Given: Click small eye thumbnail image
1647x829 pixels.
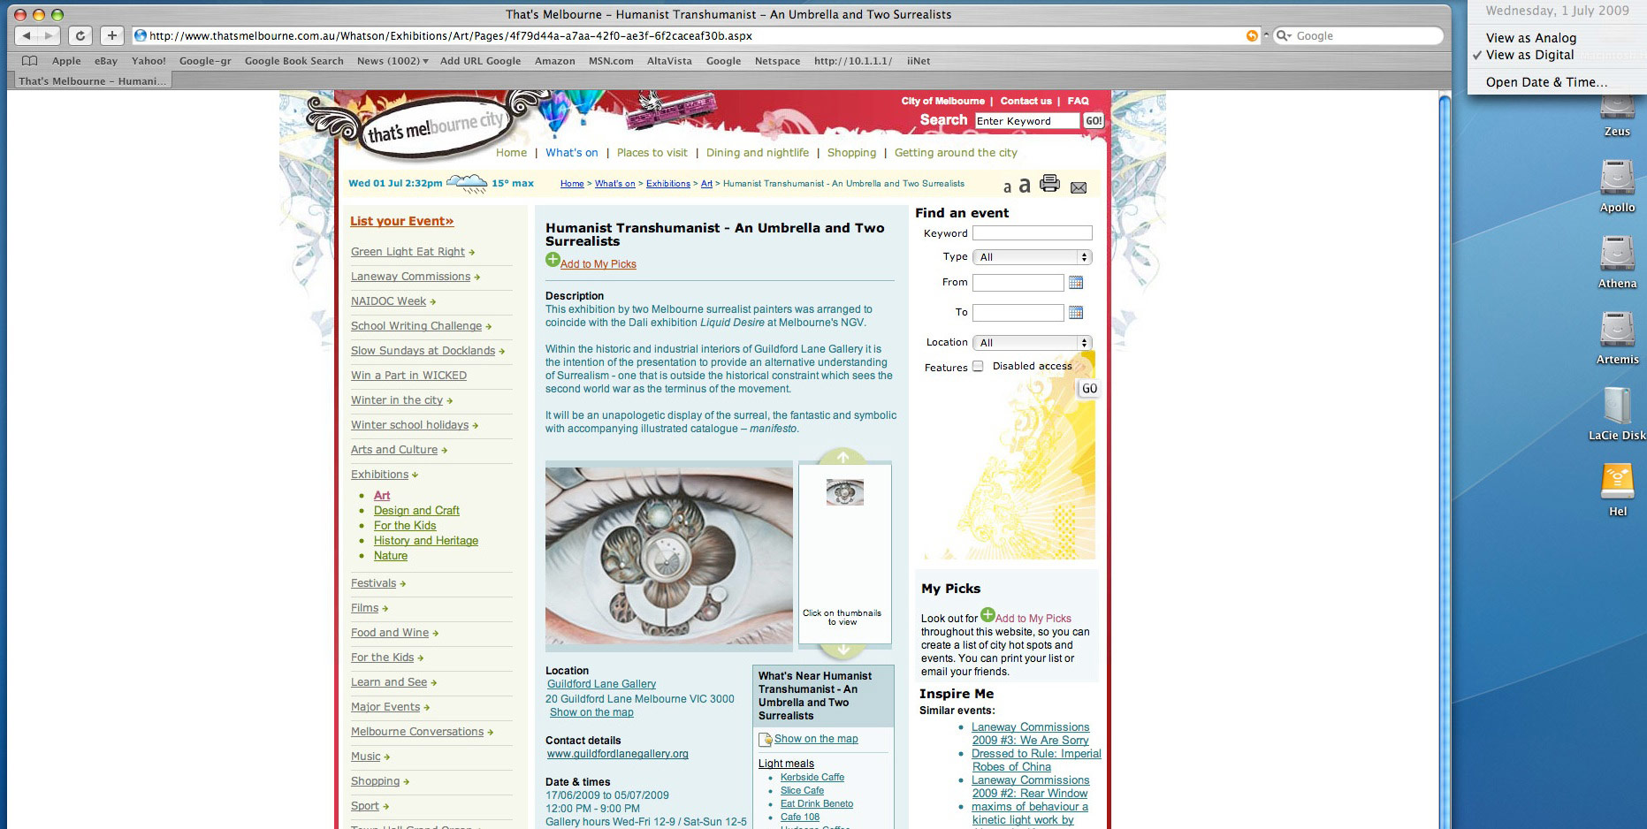Looking at the screenshot, I should [x=844, y=492].
